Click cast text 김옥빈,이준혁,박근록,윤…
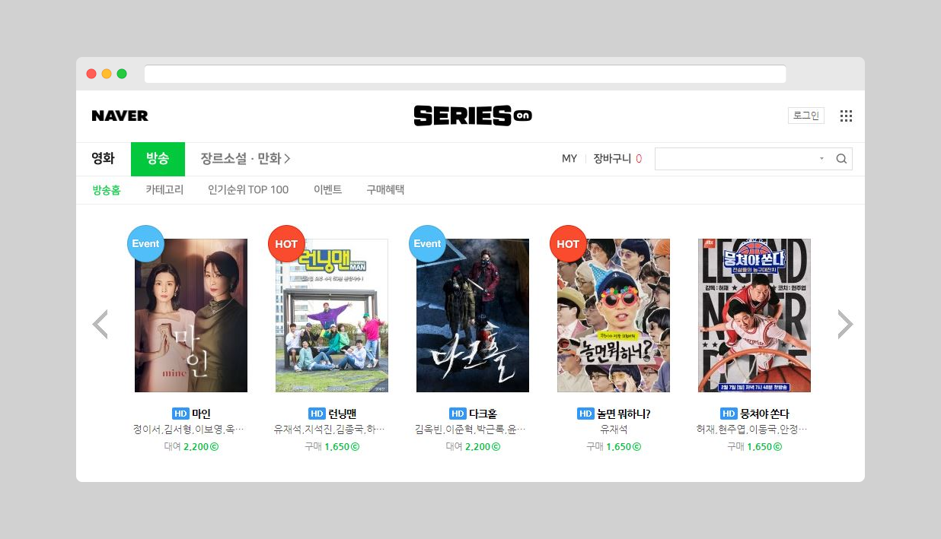This screenshot has width=941, height=539. (470, 430)
